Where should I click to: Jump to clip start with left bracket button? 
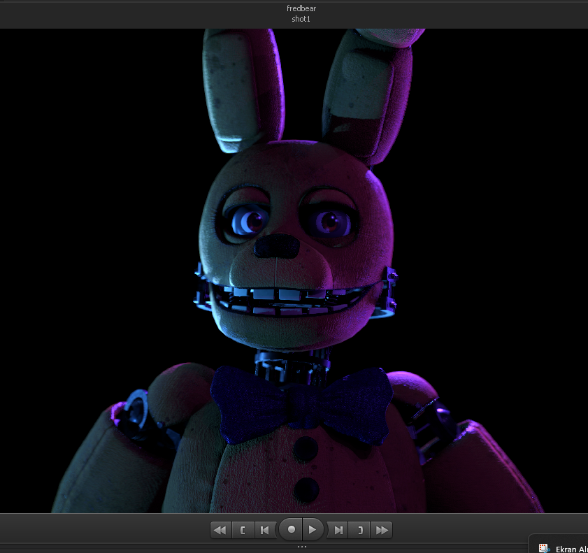243,530
